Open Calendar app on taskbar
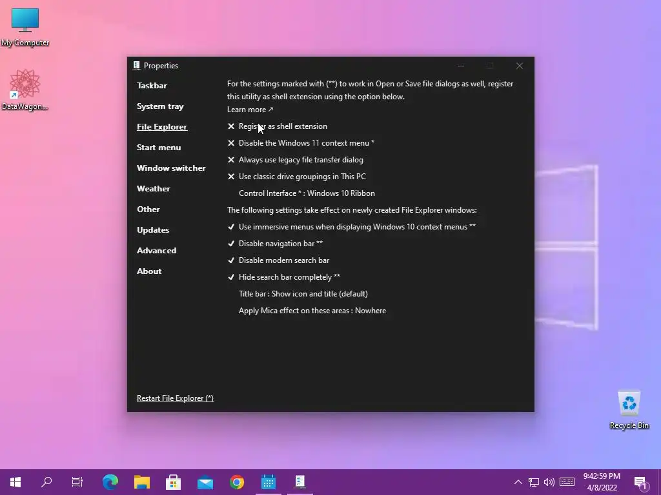Viewport: 661px width, 495px height. pyautogui.click(x=269, y=482)
